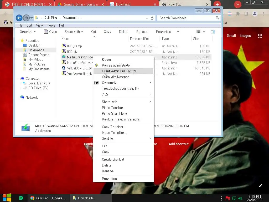Click the network monitor tray icon
The height and width of the screenshot is (202, 269).
click(x=234, y=198)
